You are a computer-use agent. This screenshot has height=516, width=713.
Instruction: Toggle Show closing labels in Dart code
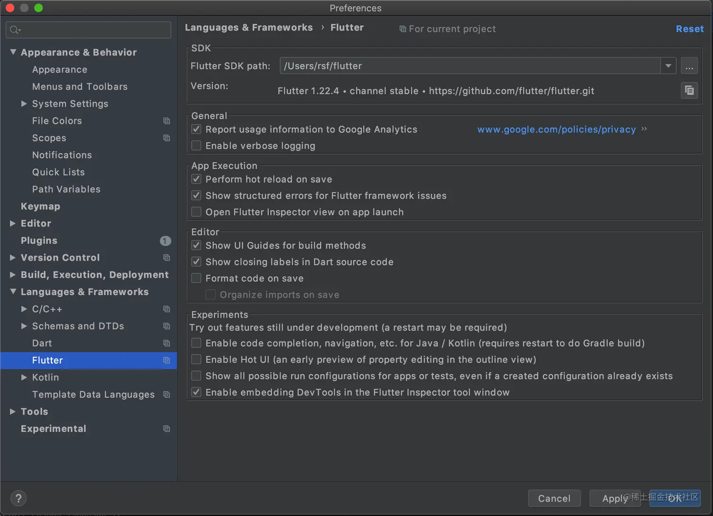[197, 262]
